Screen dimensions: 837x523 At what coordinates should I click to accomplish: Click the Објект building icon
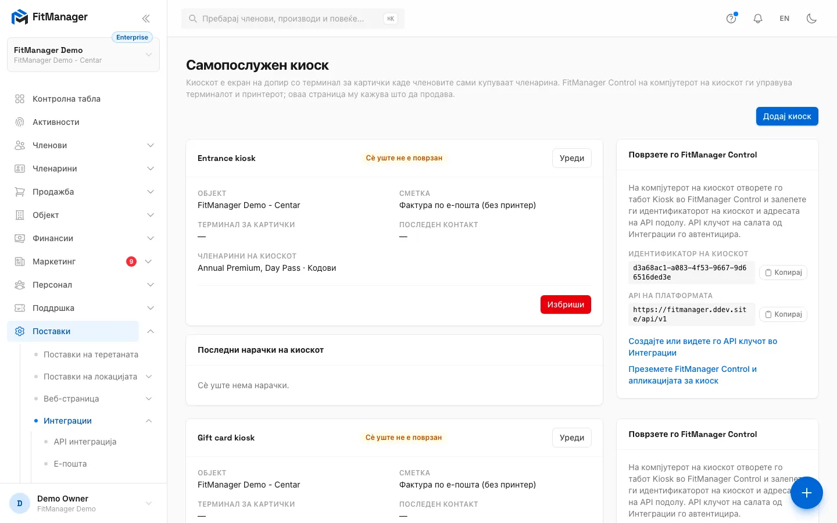pos(20,215)
